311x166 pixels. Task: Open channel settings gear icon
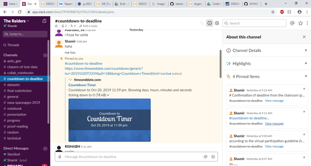[x=217, y=23]
